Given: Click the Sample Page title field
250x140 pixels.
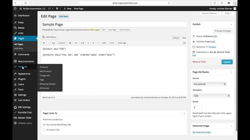Looking at the screenshot, I should tap(114, 24).
